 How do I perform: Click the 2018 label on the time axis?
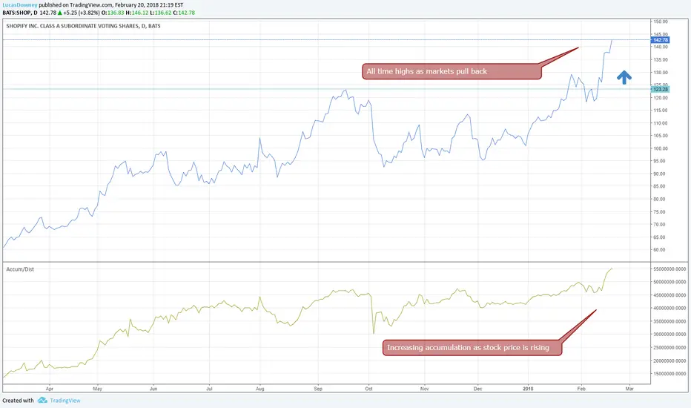click(528, 389)
